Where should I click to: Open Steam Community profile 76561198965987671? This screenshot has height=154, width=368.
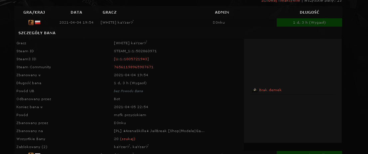click(134, 67)
